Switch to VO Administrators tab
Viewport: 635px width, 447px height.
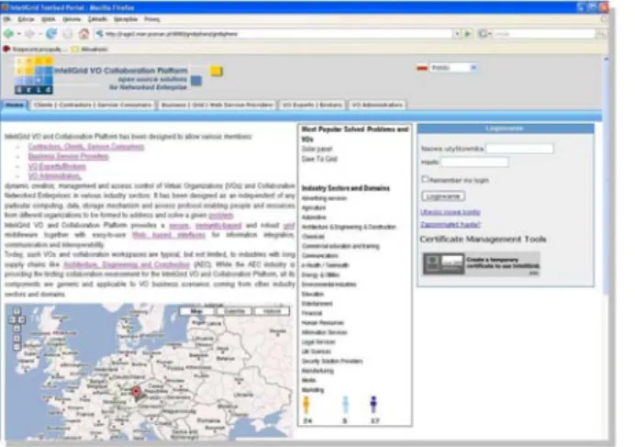(x=377, y=105)
